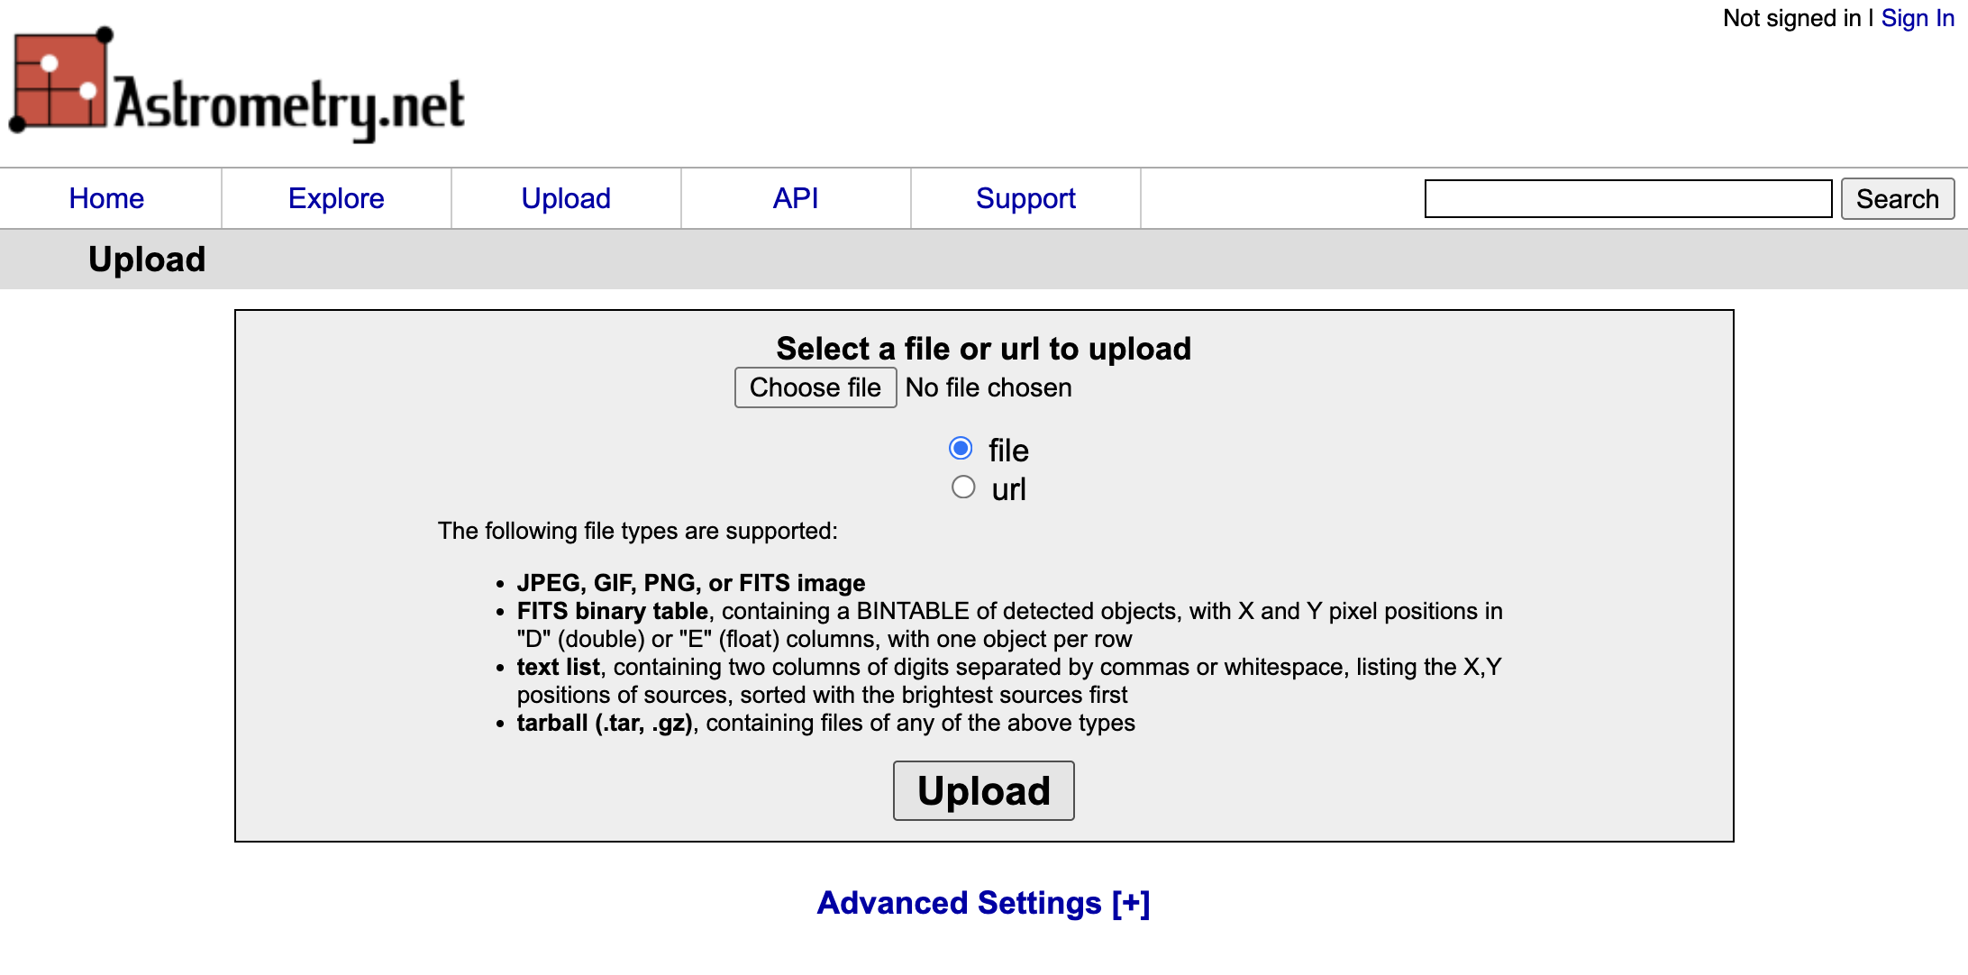Viewport: 1968px width, 975px height.
Task: Switch to the Upload tab
Action: tap(566, 197)
